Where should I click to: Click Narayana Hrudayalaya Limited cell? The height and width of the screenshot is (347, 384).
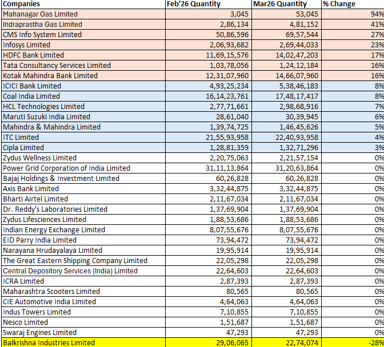(83, 251)
